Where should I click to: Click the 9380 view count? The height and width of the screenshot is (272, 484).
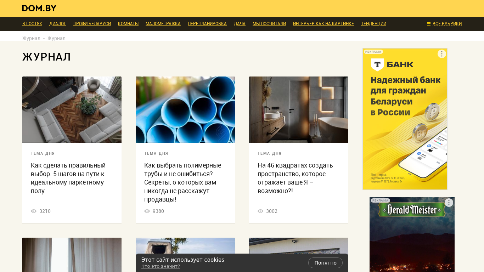point(158,211)
